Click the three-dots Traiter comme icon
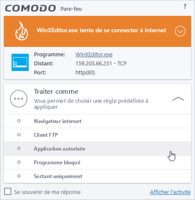Viewport: 195px width, 200px height. point(18,98)
